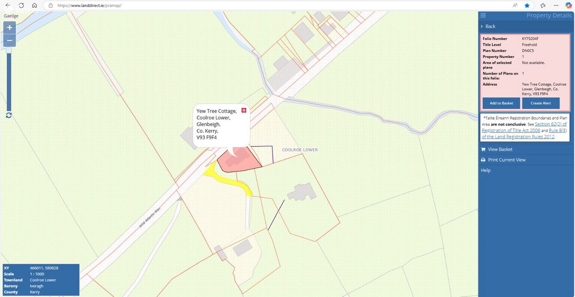Click the browser home icon
The width and height of the screenshot is (575, 297).
pos(34,5)
